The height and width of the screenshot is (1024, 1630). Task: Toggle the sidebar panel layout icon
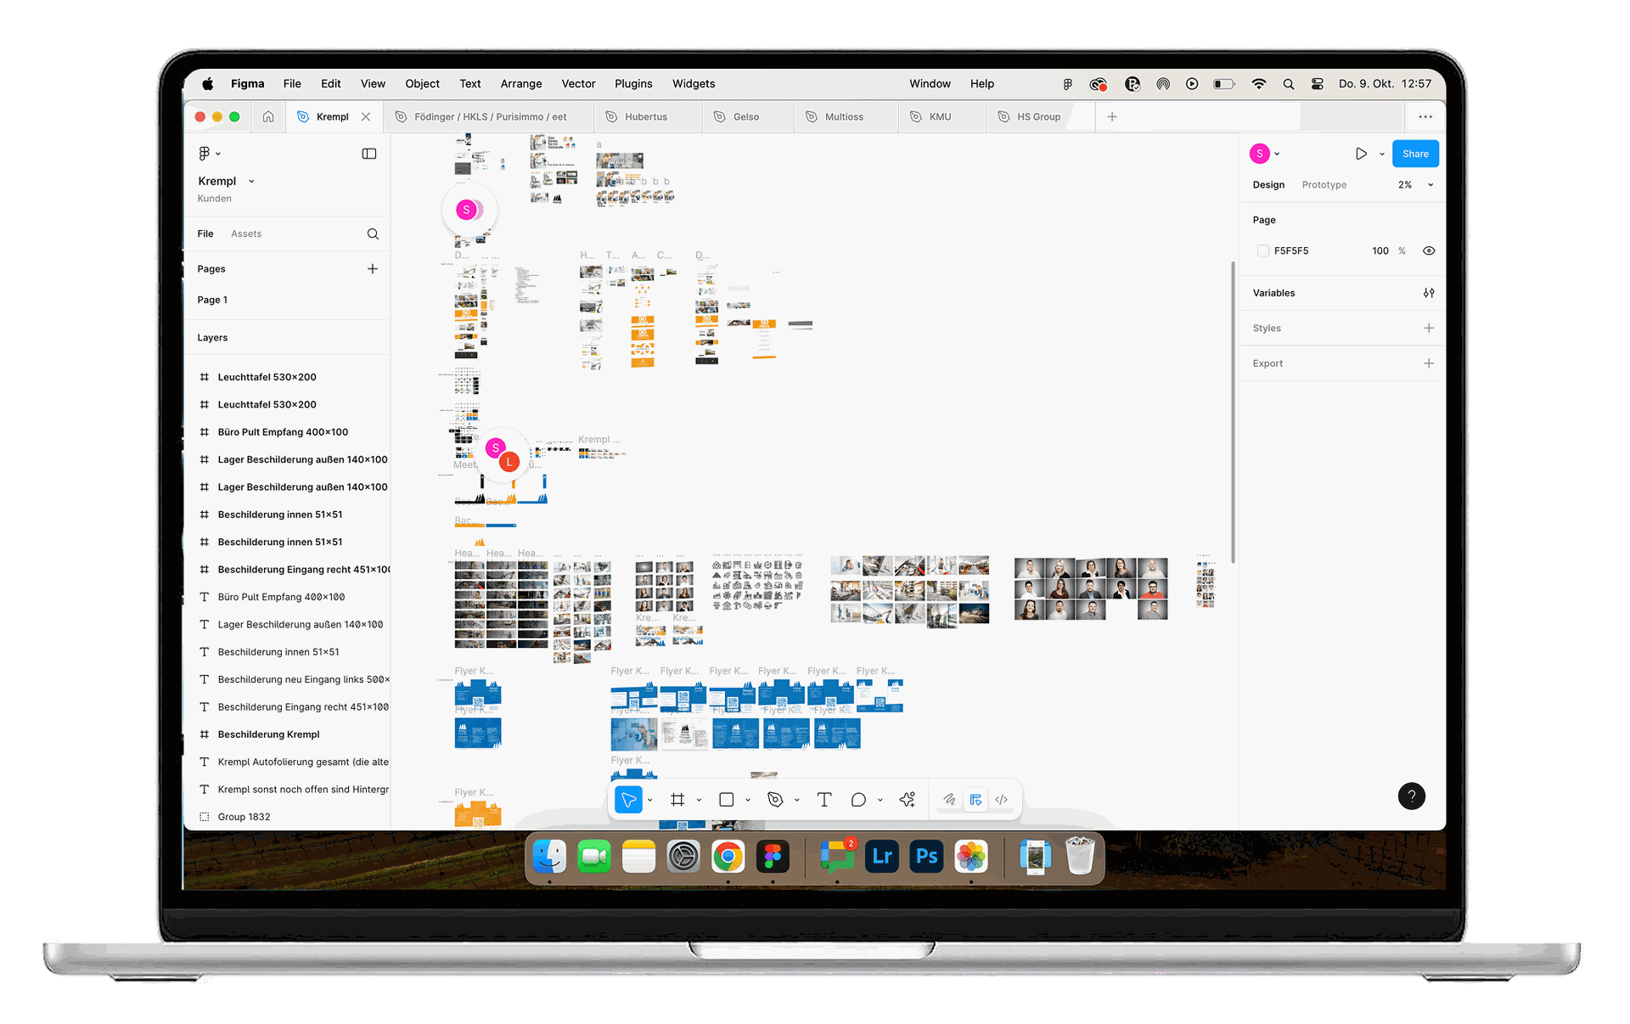point(369,154)
